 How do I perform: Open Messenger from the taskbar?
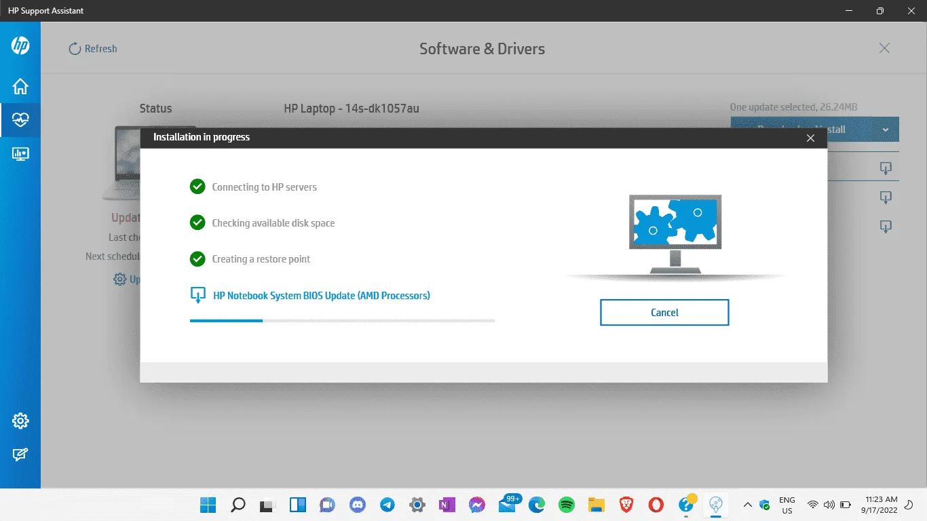(476, 505)
